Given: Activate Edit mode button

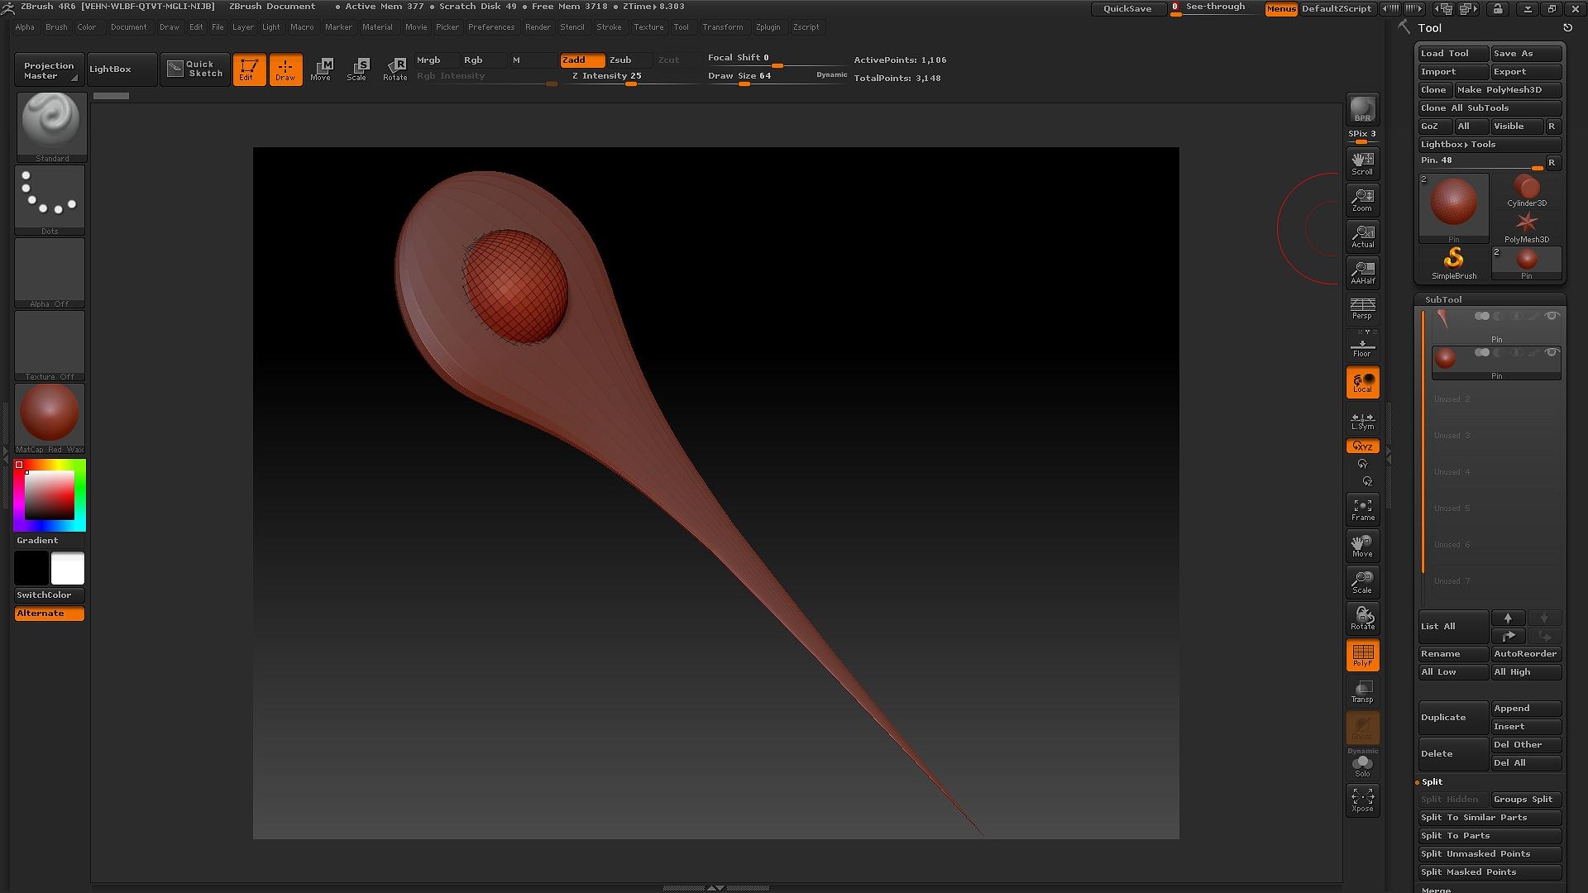Looking at the screenshot, I should 249,69.
